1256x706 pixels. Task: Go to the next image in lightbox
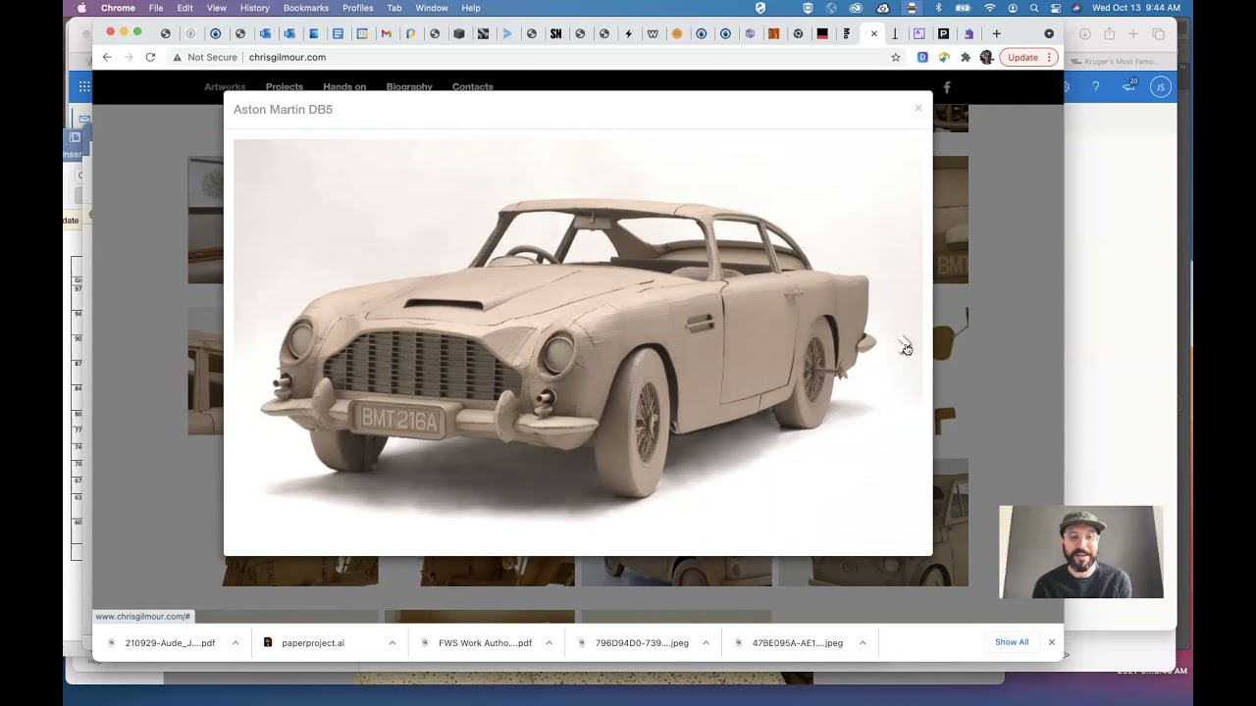pos(904,344)
